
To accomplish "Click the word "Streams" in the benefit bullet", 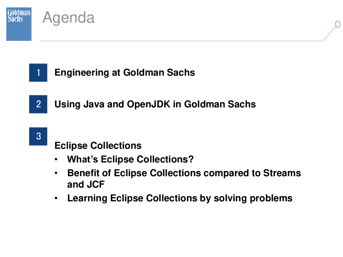I will (282, 173).
